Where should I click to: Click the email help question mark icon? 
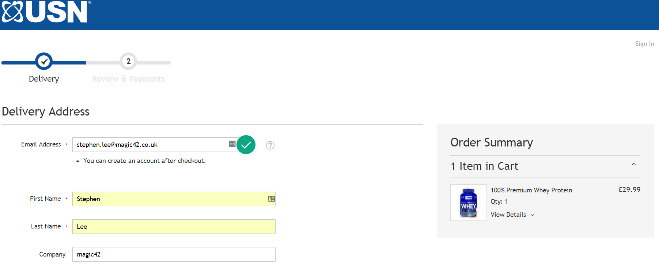(x=270, y=145)
